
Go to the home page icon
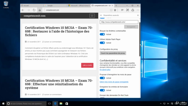[x=40, y=10]
